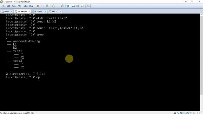Click 'To return to your computer' status message
Viewport: 203px width, 114px height.
(17, 113)
